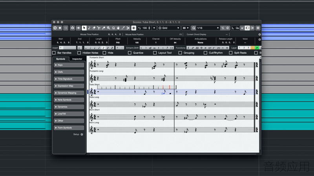
Task: Open the Grid snap type dropdown
Action: (x=169, y=28)
